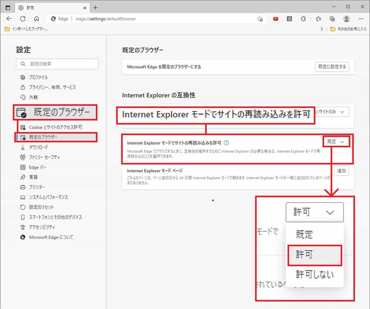Open the インポートしたブックマー folder

pyautogui.click(x=26, y=29)
